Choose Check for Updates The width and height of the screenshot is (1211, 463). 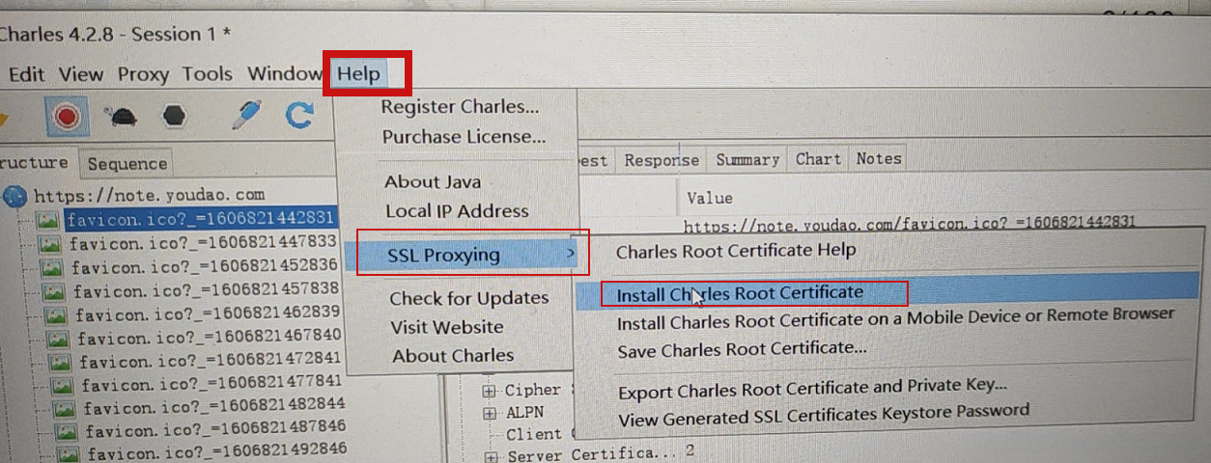[x=468, y=299]
